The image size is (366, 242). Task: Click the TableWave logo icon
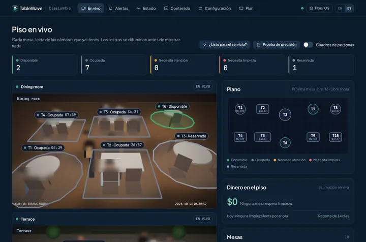(15, 9)
